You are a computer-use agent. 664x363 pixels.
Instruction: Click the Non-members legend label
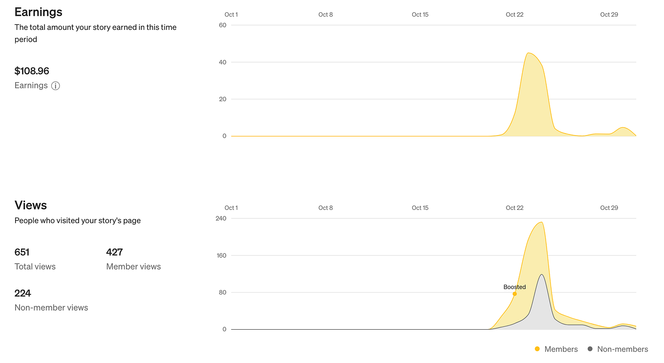coord(623,349)
